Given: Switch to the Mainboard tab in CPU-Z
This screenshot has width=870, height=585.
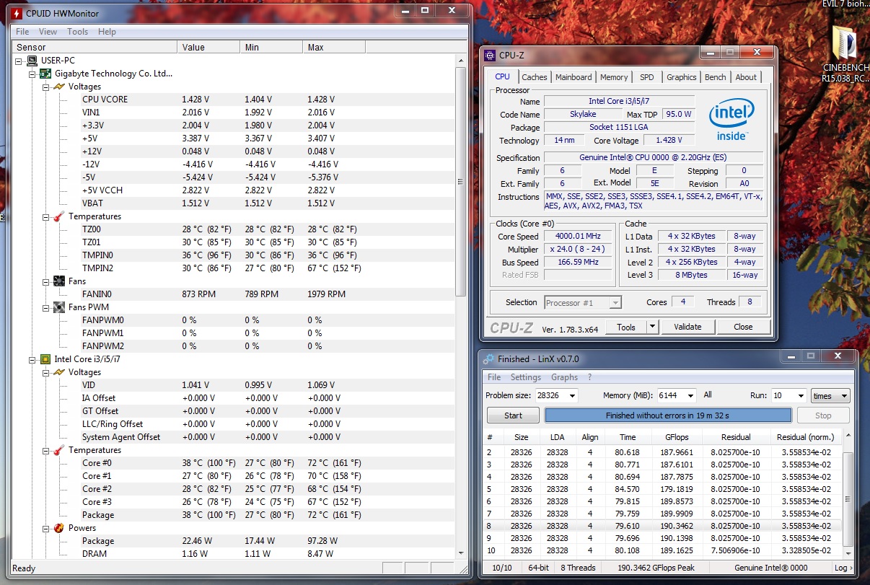Looking at the screenshot, I should click(574, 77).
